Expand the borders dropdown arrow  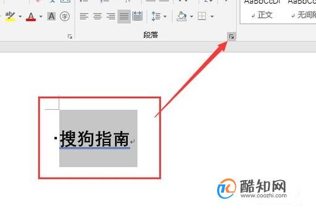pyautogui.click(x=212, y=17)
